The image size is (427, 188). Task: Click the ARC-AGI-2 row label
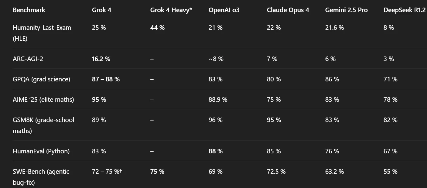(x=28, y=59)
